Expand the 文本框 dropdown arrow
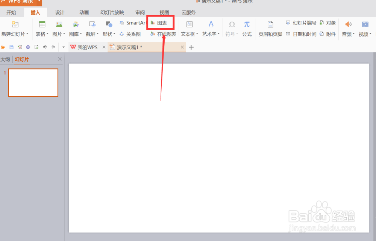Screen dimensions: 376x241 pyautogui.click(x=197, y=34)
